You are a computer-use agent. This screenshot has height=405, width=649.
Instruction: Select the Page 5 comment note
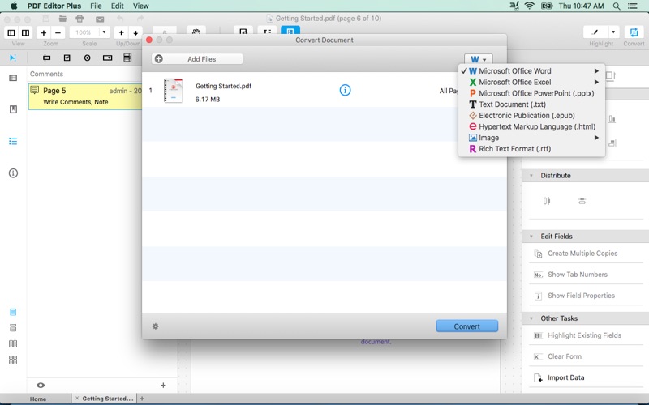[x=85, y=96]
